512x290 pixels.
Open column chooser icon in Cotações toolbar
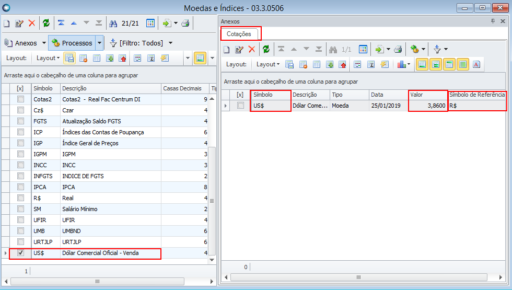[x=363, y=49]
